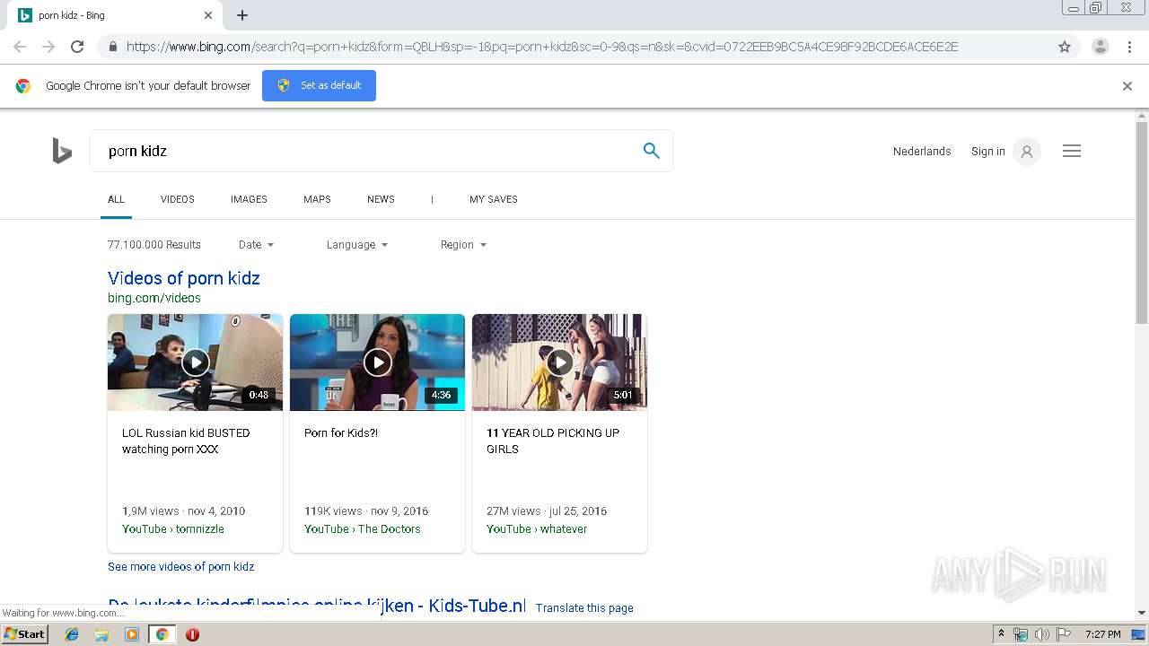Close the Bing browser tab

(x=208, y=15)
